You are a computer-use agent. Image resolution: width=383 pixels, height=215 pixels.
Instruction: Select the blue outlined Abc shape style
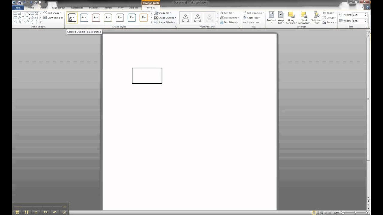84,17
